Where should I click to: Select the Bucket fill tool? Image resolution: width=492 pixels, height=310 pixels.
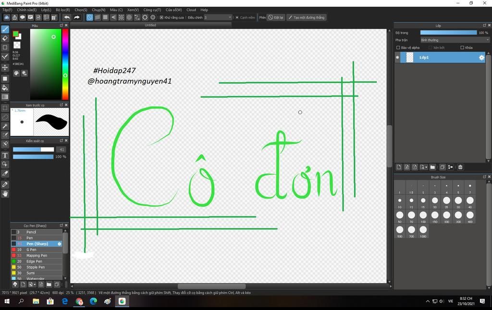coord(5,88)
